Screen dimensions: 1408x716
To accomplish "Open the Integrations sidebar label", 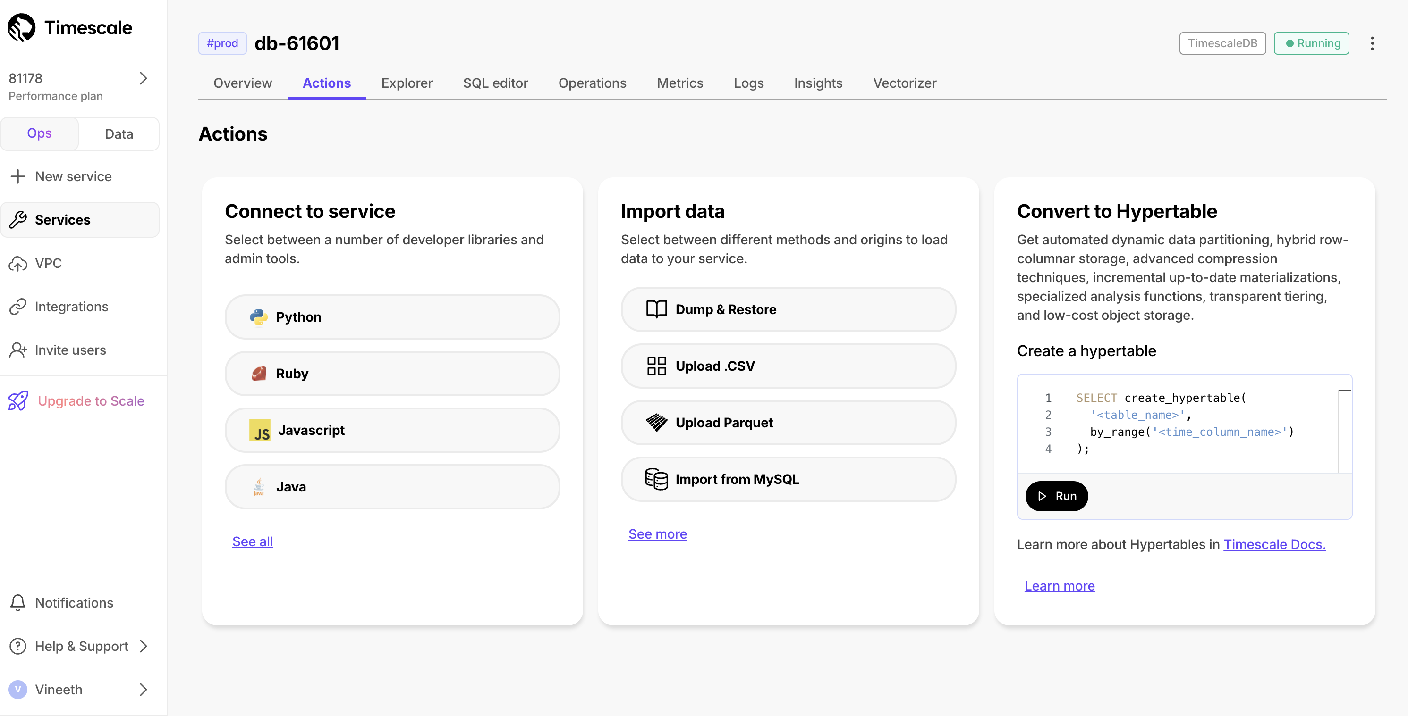I will coord(72,307).
